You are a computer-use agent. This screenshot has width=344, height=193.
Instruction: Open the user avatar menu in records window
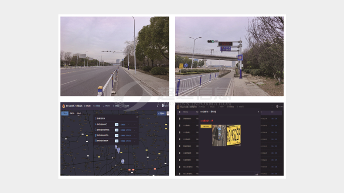[277, 106]
